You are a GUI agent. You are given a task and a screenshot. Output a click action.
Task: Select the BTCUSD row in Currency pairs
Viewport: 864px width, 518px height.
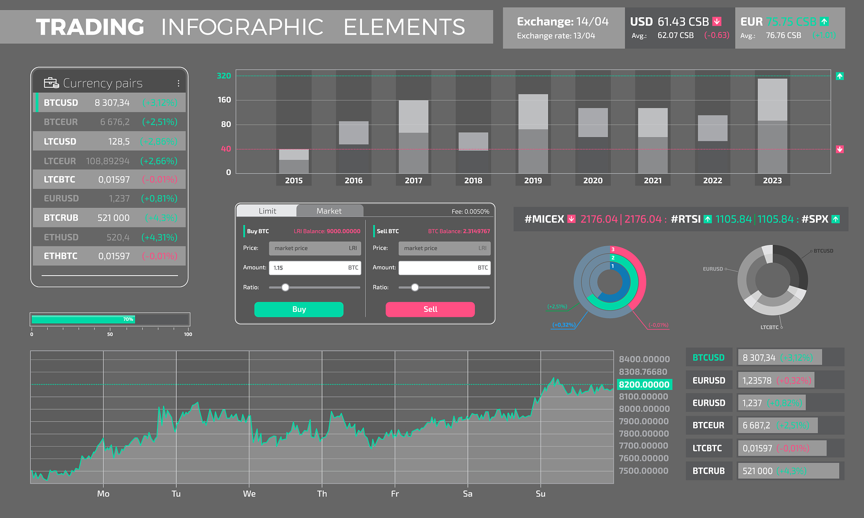110,103
